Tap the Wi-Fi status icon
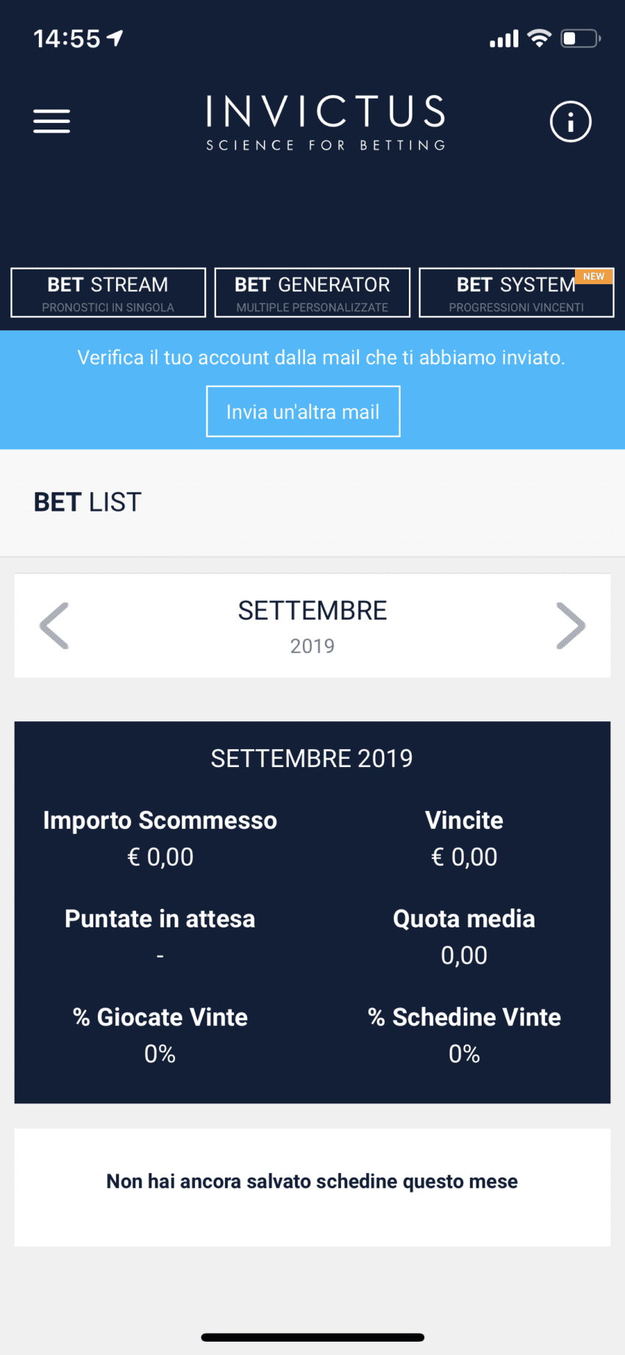This screenshot has height=1355, width=625. click(x=540, y=38)
